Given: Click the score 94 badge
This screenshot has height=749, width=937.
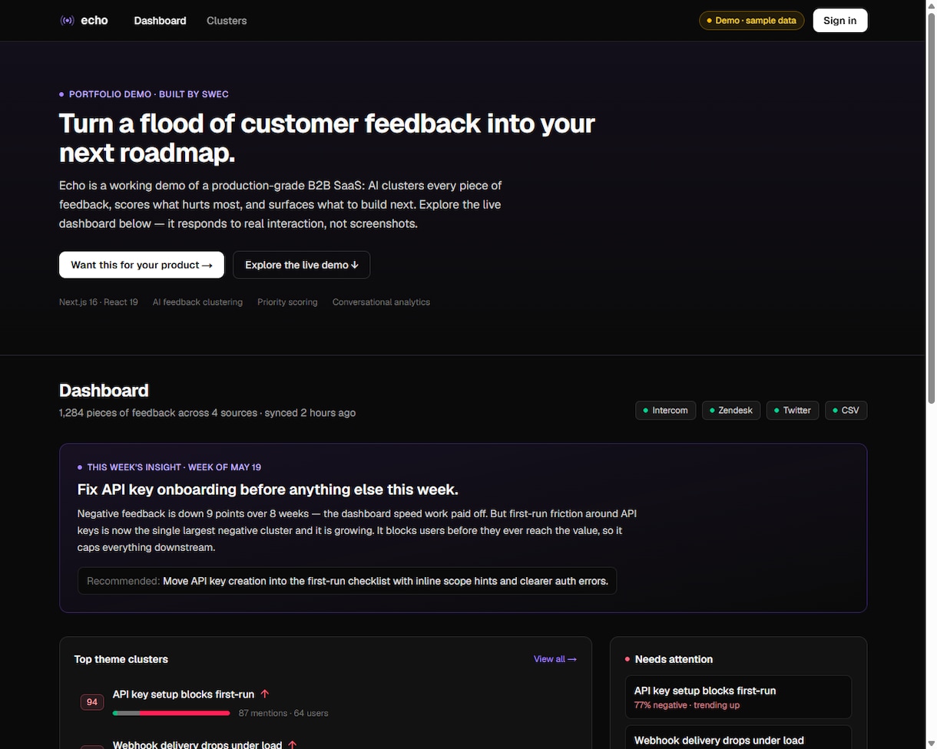Looking at the screenshot, I should point(92,702).
